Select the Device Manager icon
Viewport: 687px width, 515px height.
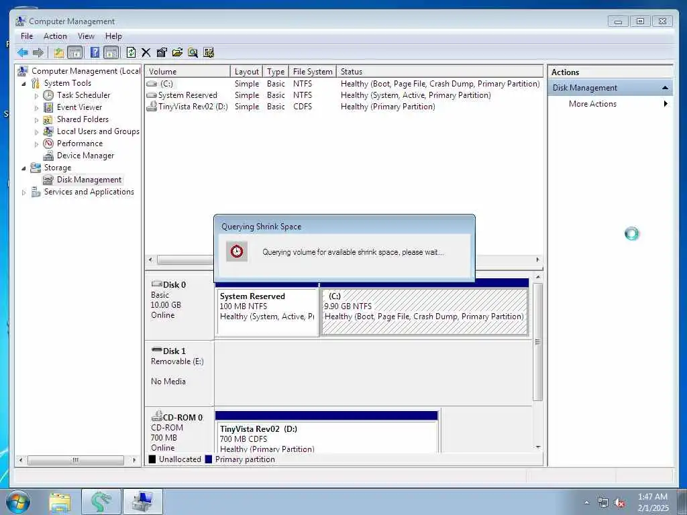click(48, 156)
